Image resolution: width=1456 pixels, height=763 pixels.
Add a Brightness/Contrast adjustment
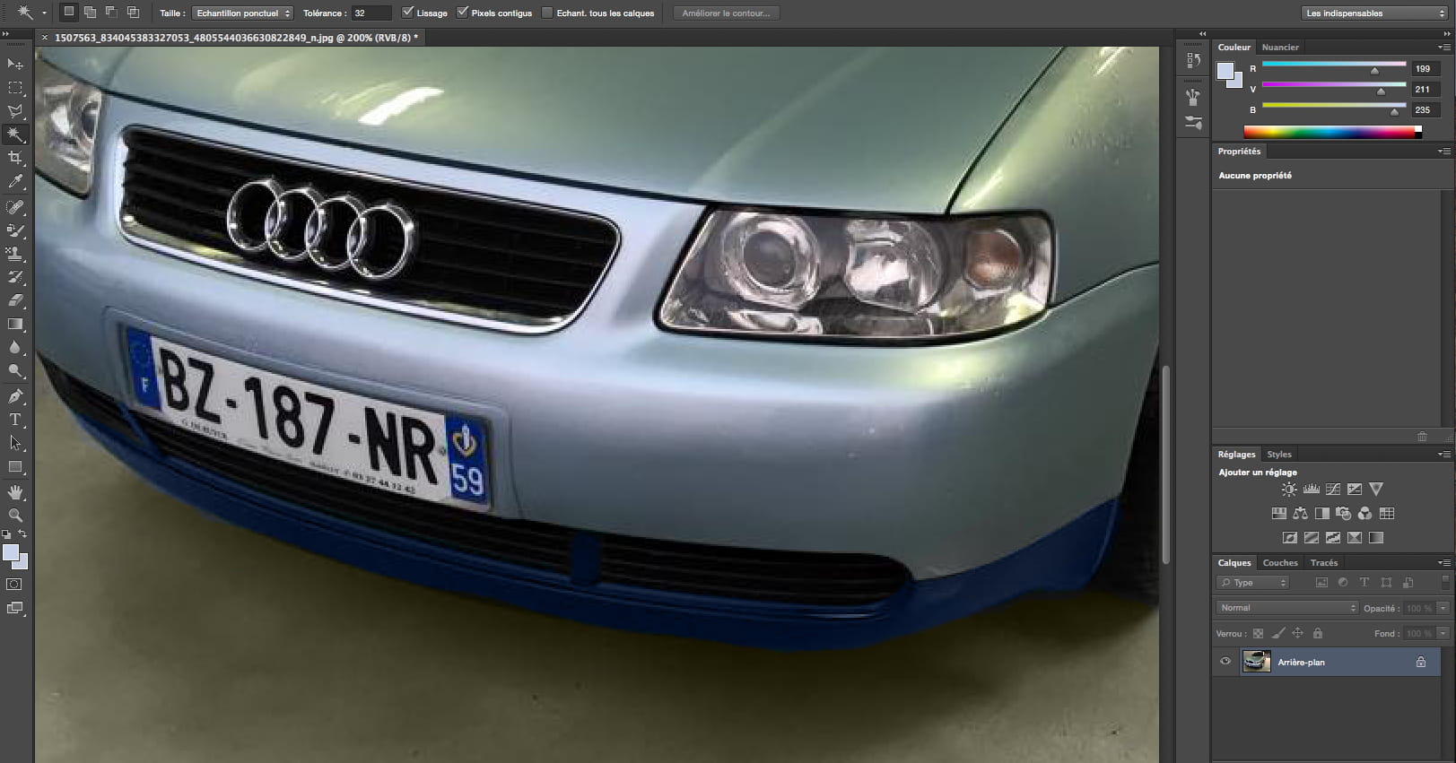(x=1289, y=489)
